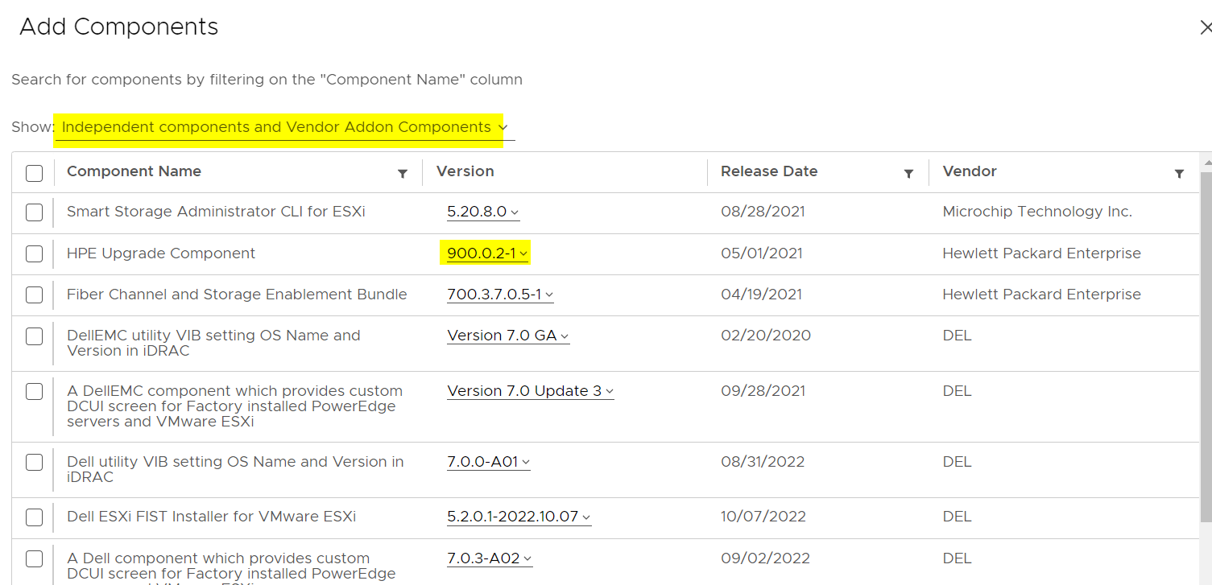Check DellEMC custom DCUI screen component row
Viewport: 1212px width, 585px height.
[x=34, y=391]
